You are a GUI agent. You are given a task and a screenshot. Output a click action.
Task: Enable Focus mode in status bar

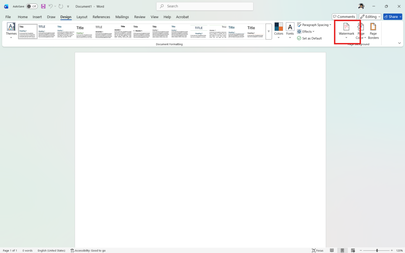click(x=317, y=250)
